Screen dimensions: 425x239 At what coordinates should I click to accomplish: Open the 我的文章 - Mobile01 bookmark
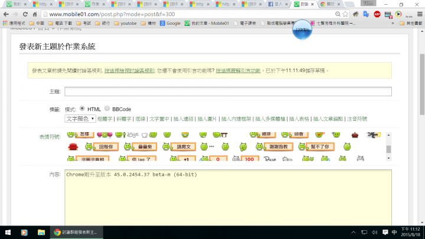click(207, 23)
